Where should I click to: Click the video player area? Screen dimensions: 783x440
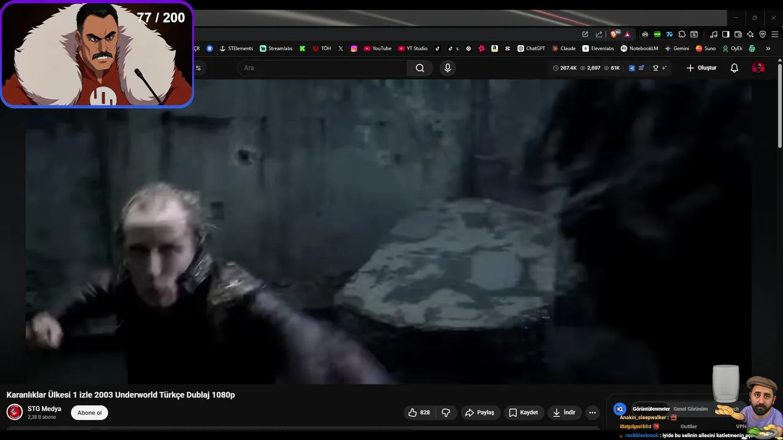coord(388,232)
